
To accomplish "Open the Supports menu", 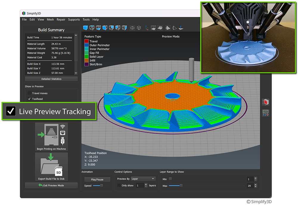I will pyautogui.click(x=74, y=20).
